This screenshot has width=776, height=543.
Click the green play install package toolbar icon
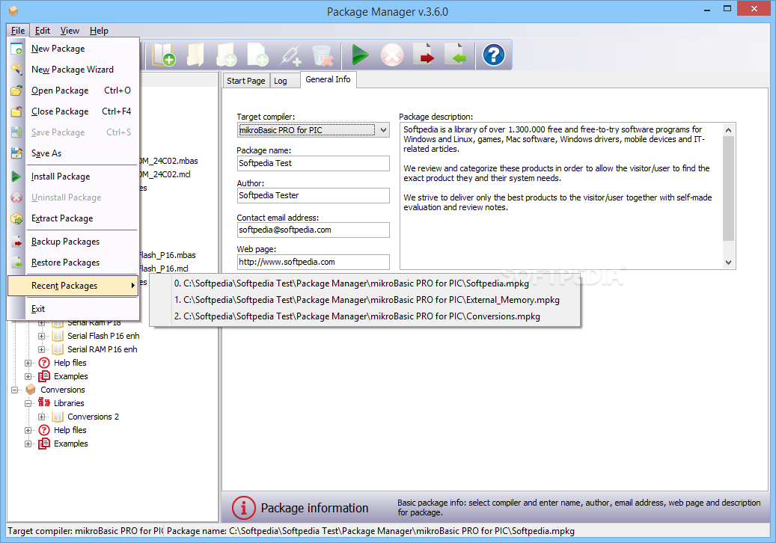click(x=360, y=55)
